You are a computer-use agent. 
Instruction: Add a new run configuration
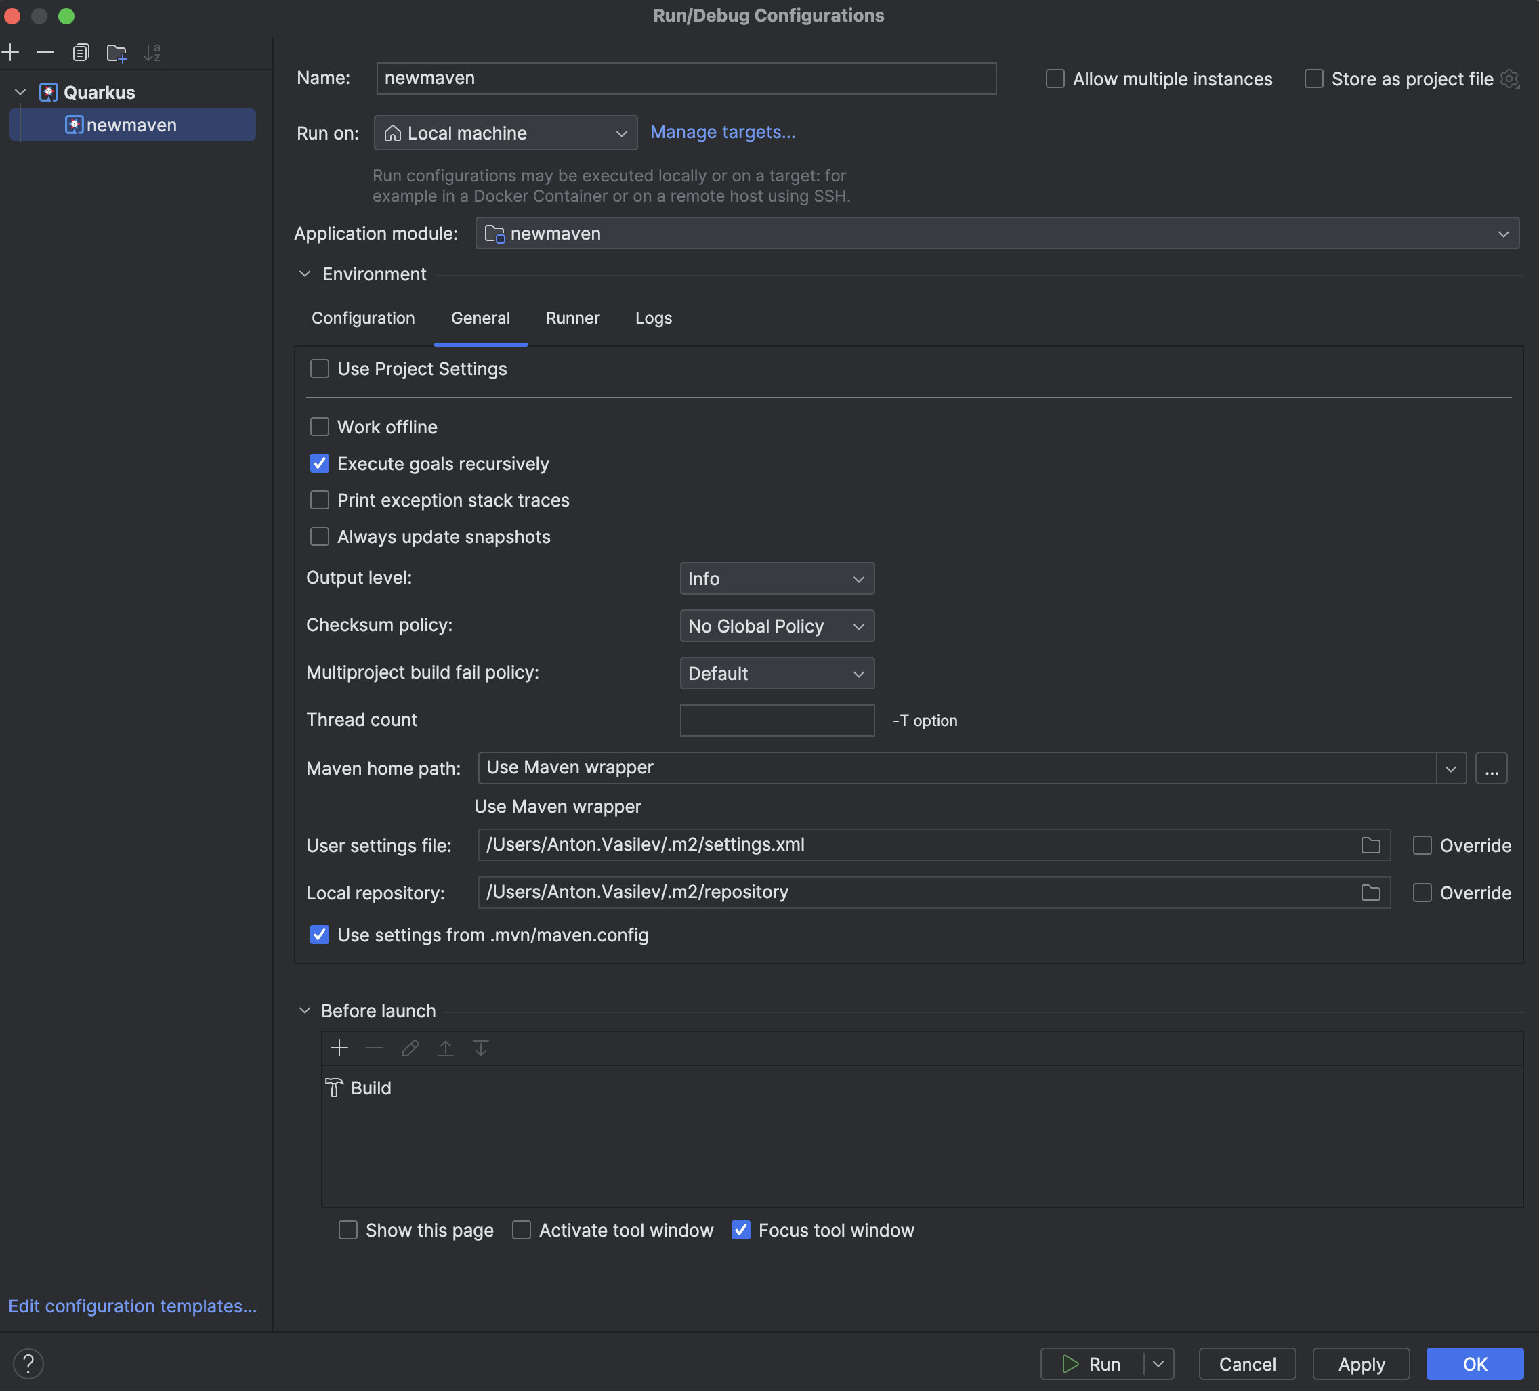pyautogui.click(x=12, y=53)
